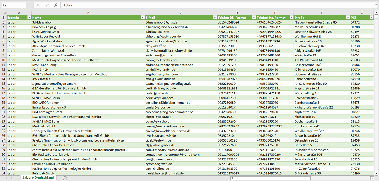Open the Branche column filter dropdown
The height and width of the screenshot is (181, 379).
click(x=29, y=18)
